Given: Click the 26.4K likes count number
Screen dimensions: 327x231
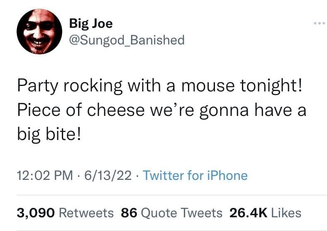Looking at the screenshot, I should [x=248, y=213].
